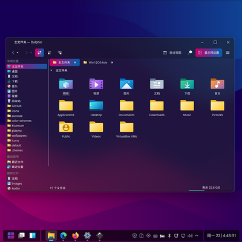Image resolution: width=242 pixels, height=242 pixels.
Task: Select the purple 视频 folder in main view
Action: (96, 84)
